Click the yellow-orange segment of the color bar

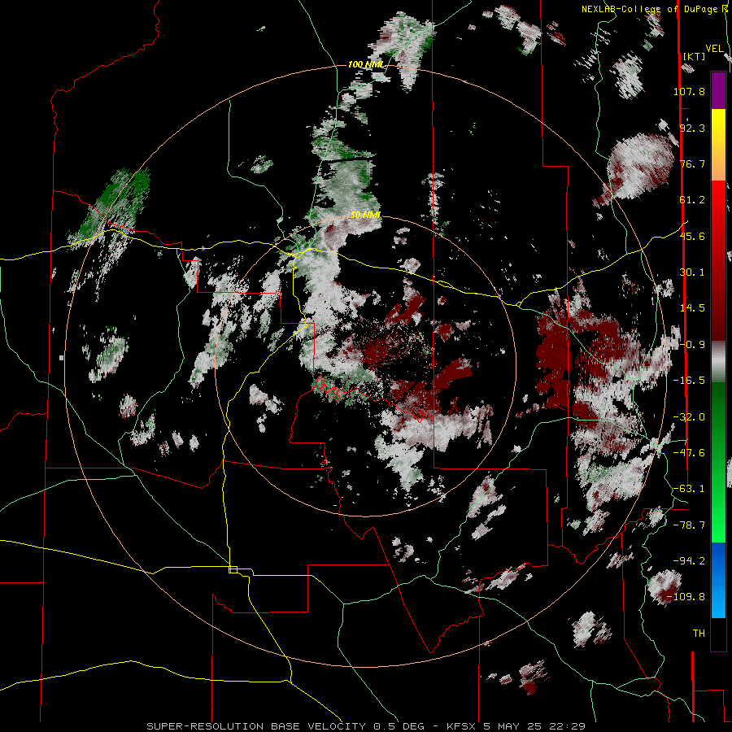click(x=718, y=145)
